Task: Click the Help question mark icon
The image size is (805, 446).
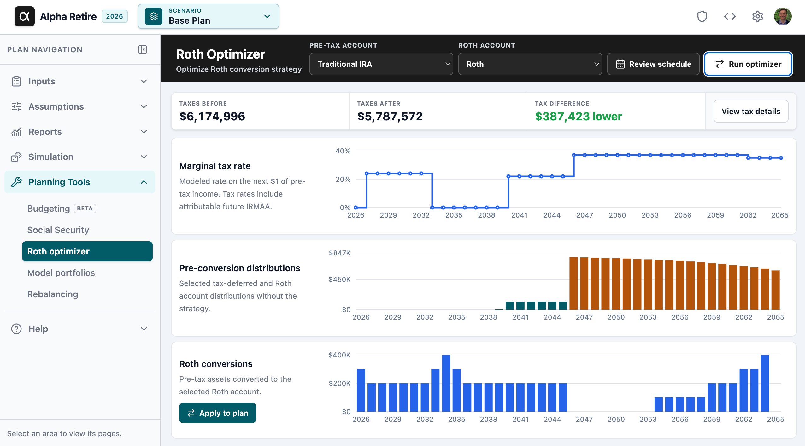Action: [16, 329]
